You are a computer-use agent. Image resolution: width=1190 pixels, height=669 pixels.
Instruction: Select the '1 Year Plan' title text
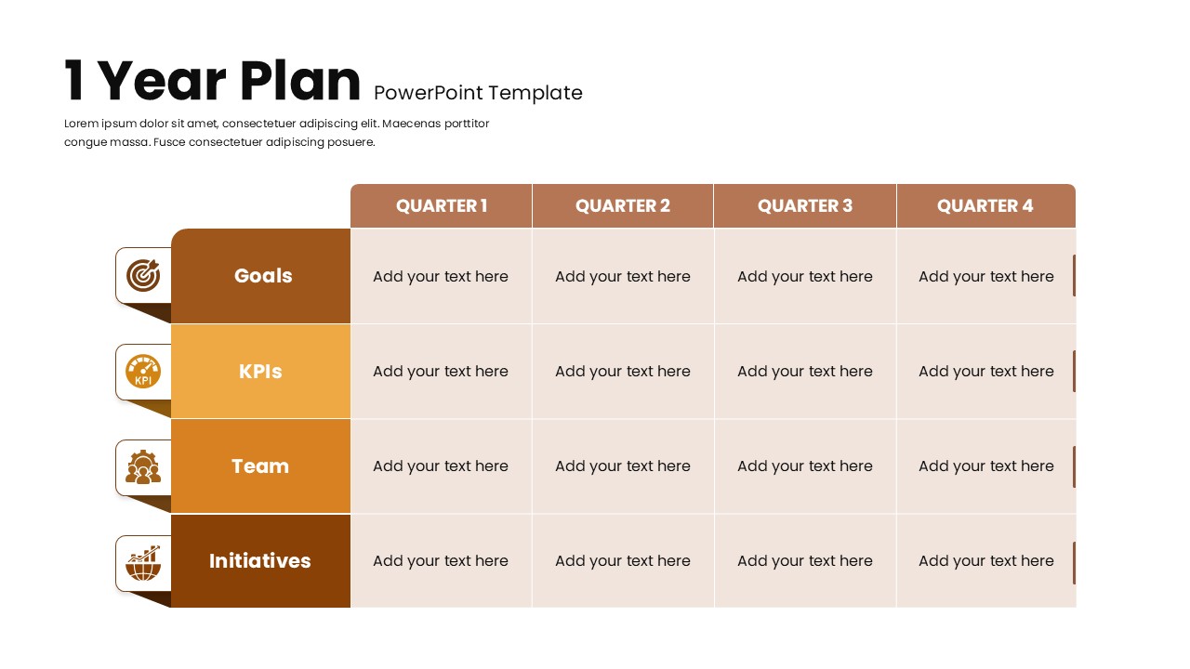[x=213, y=81]
